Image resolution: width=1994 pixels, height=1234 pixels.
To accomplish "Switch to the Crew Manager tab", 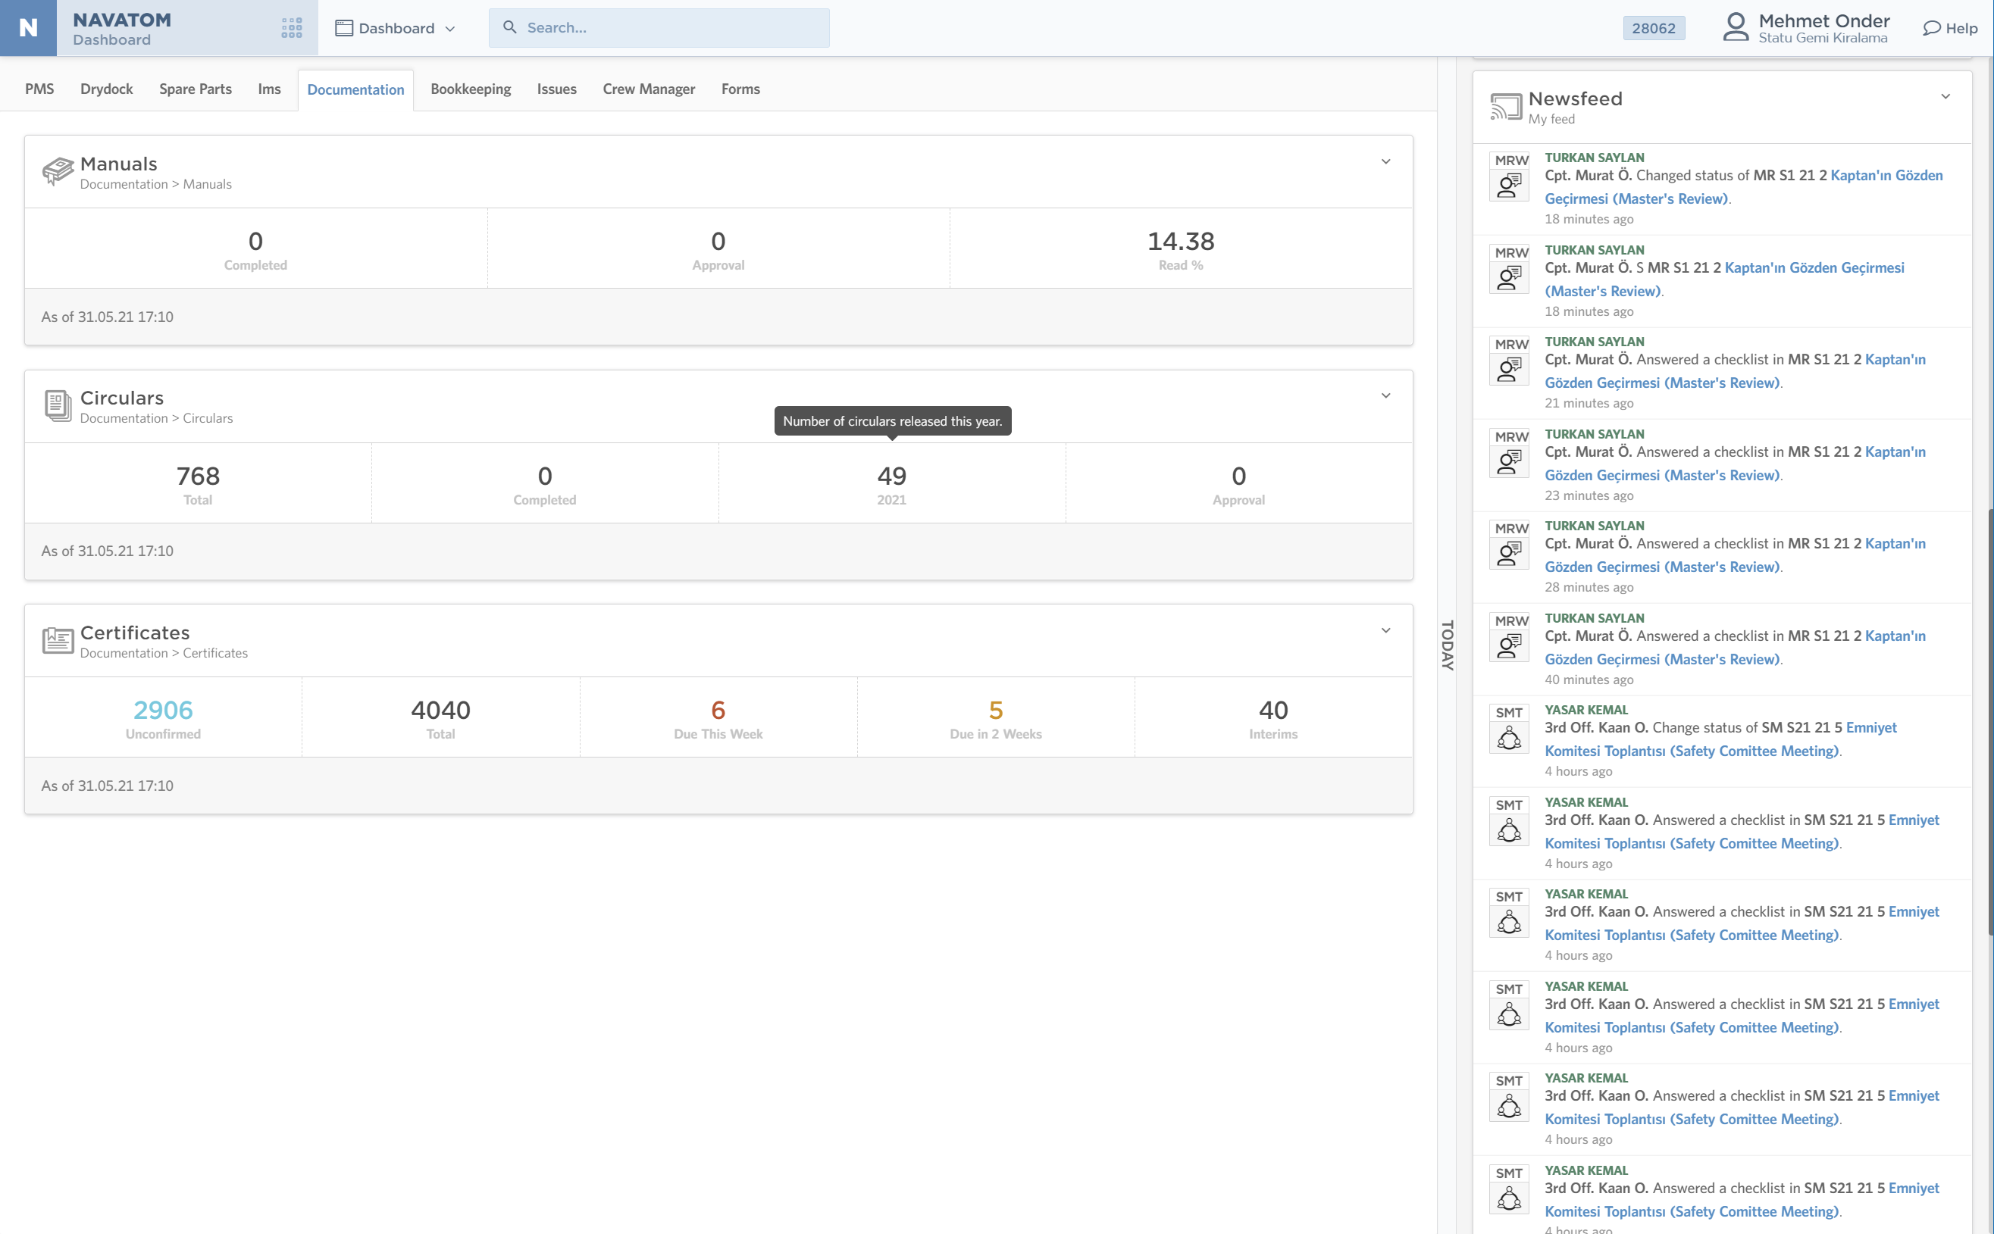I will click(x=648, y=89).
